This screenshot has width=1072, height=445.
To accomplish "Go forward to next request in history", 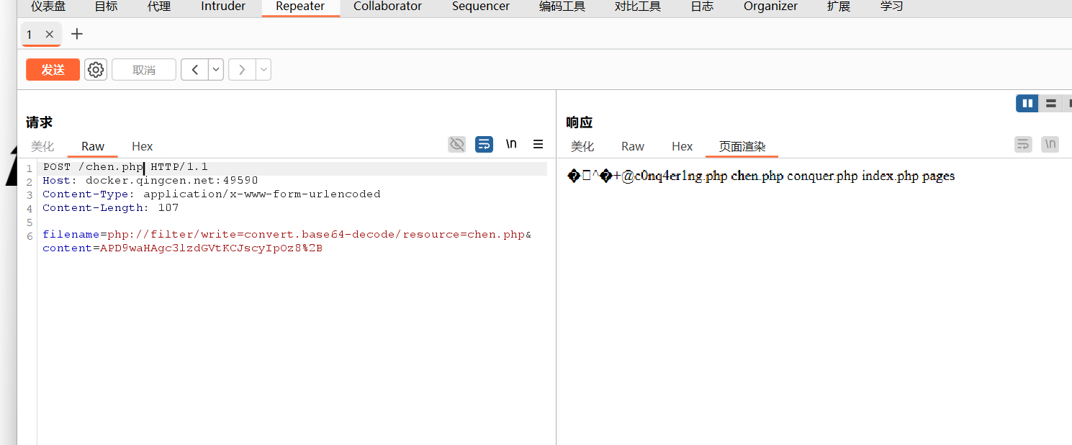I will click(x=242, y=70).
